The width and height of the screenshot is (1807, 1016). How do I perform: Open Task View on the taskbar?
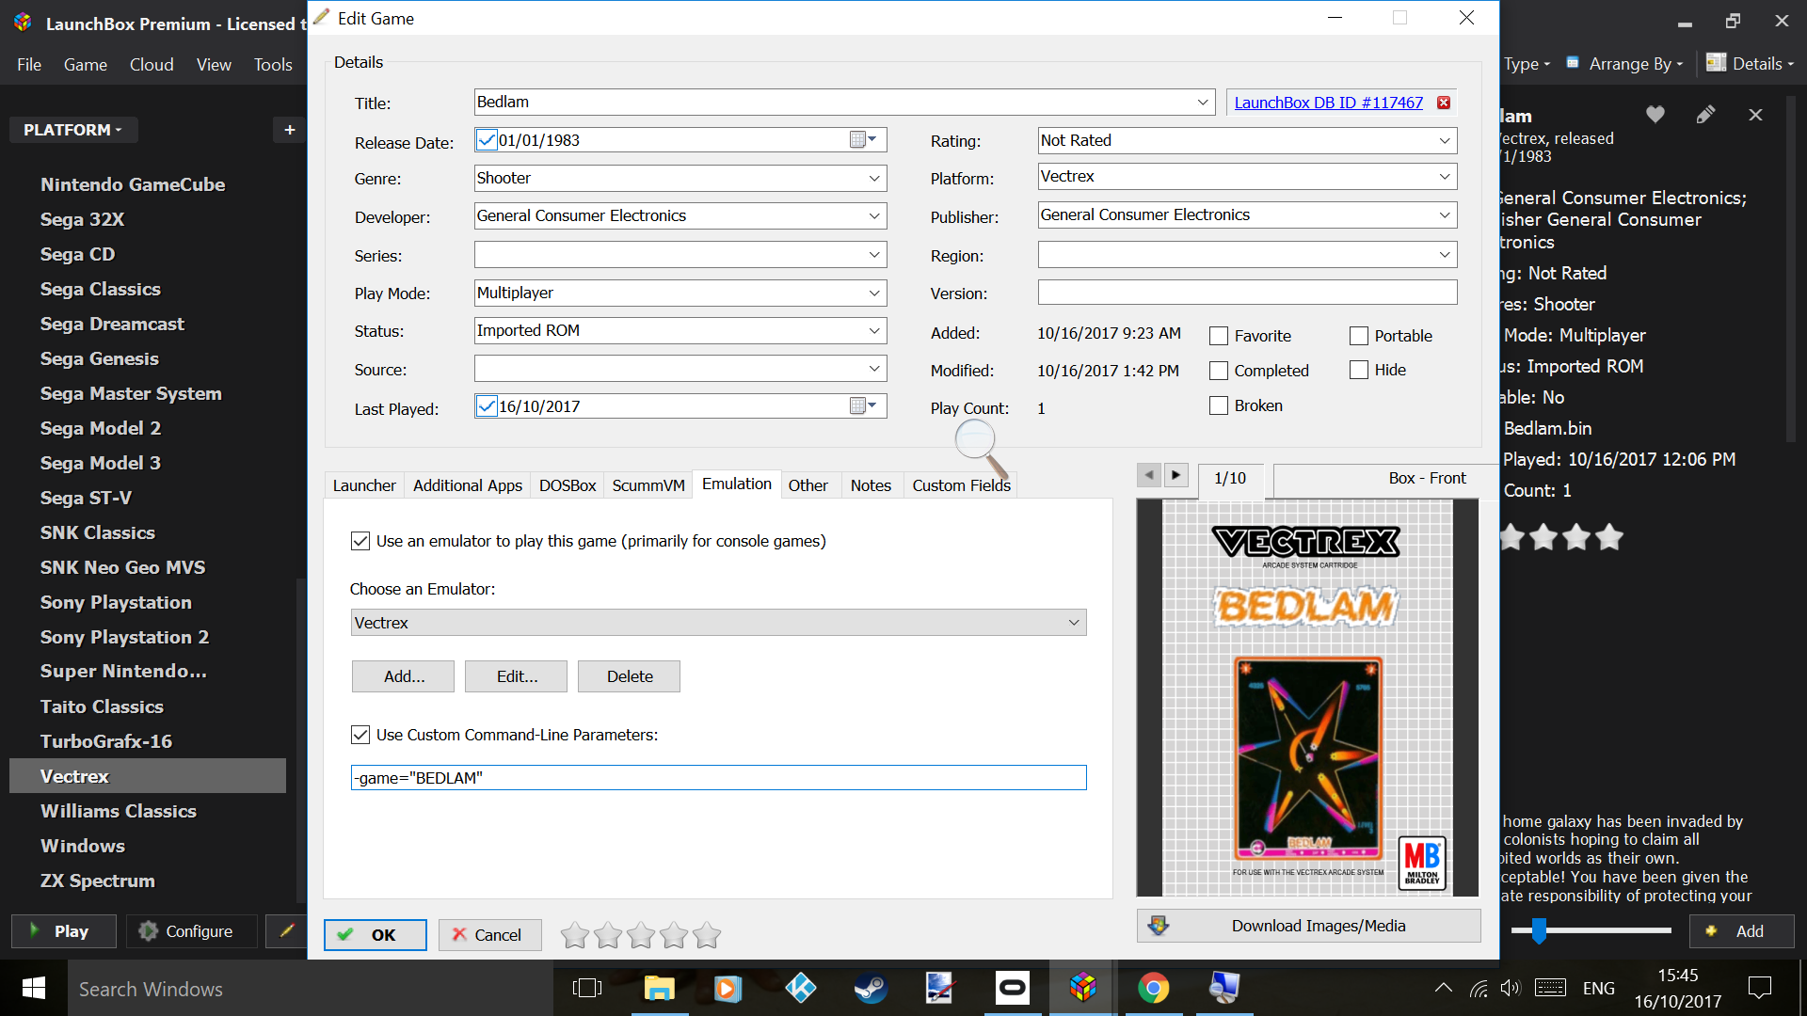587,988
